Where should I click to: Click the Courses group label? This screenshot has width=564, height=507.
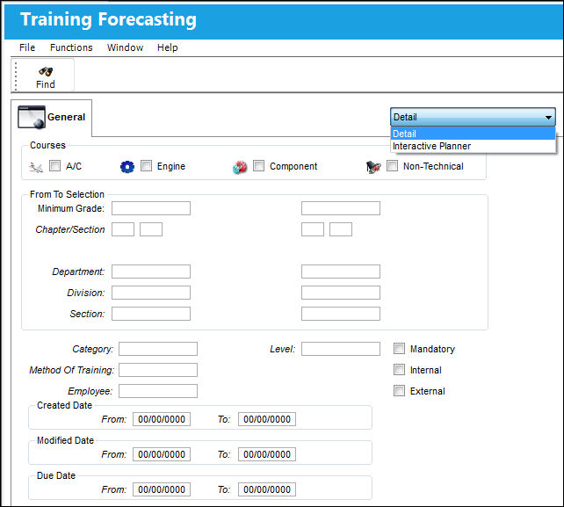pyautogui.click(x=47, y=145)
